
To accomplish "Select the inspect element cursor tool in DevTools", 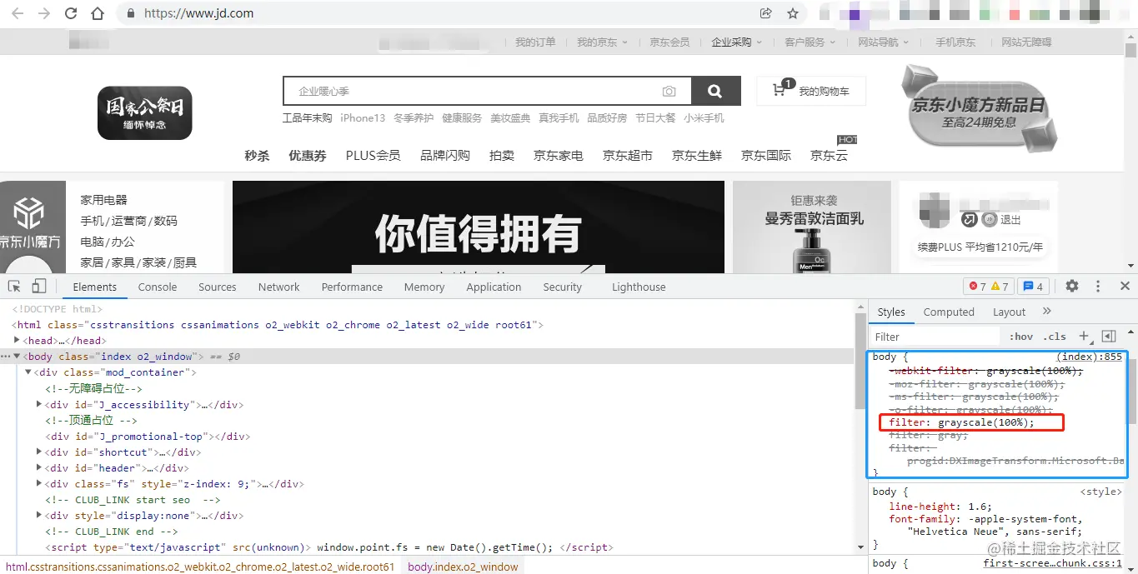I will [x=13, y=286].
